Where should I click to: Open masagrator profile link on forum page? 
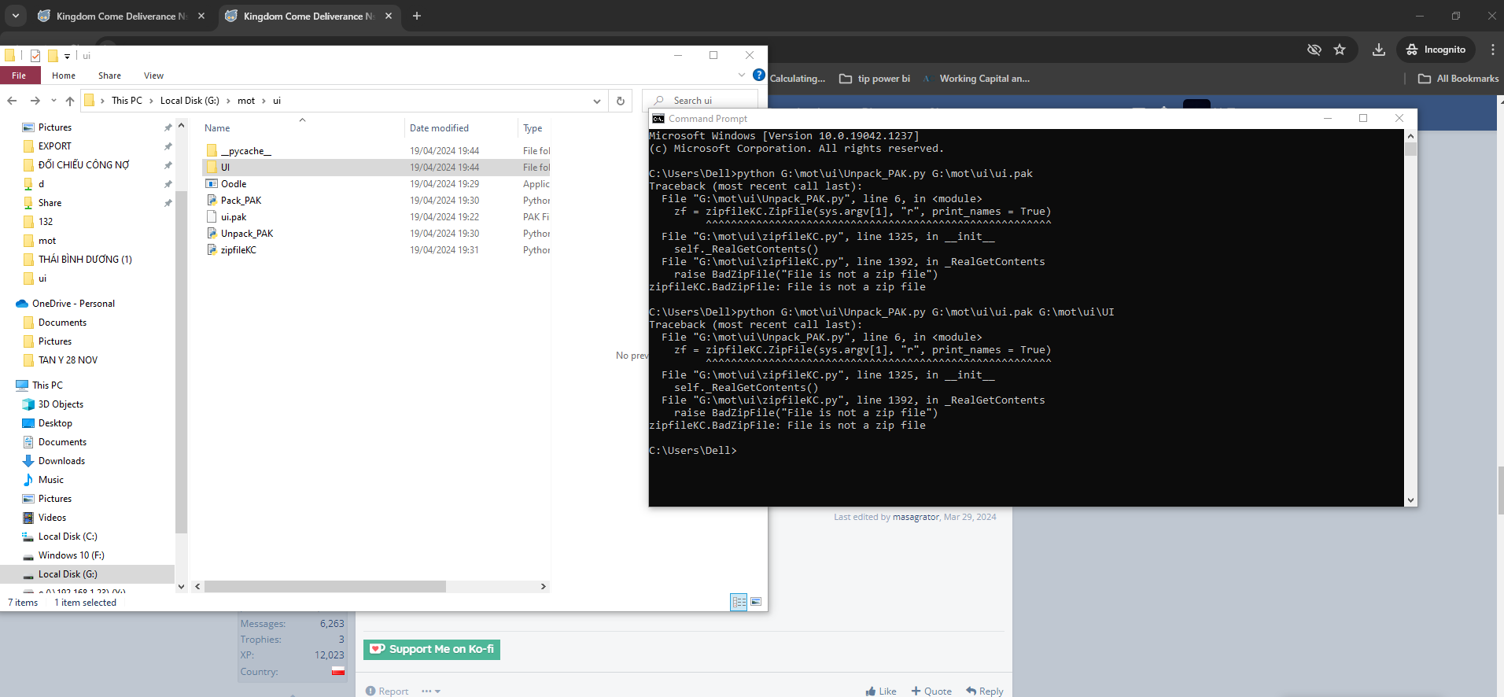pos(916,517)
